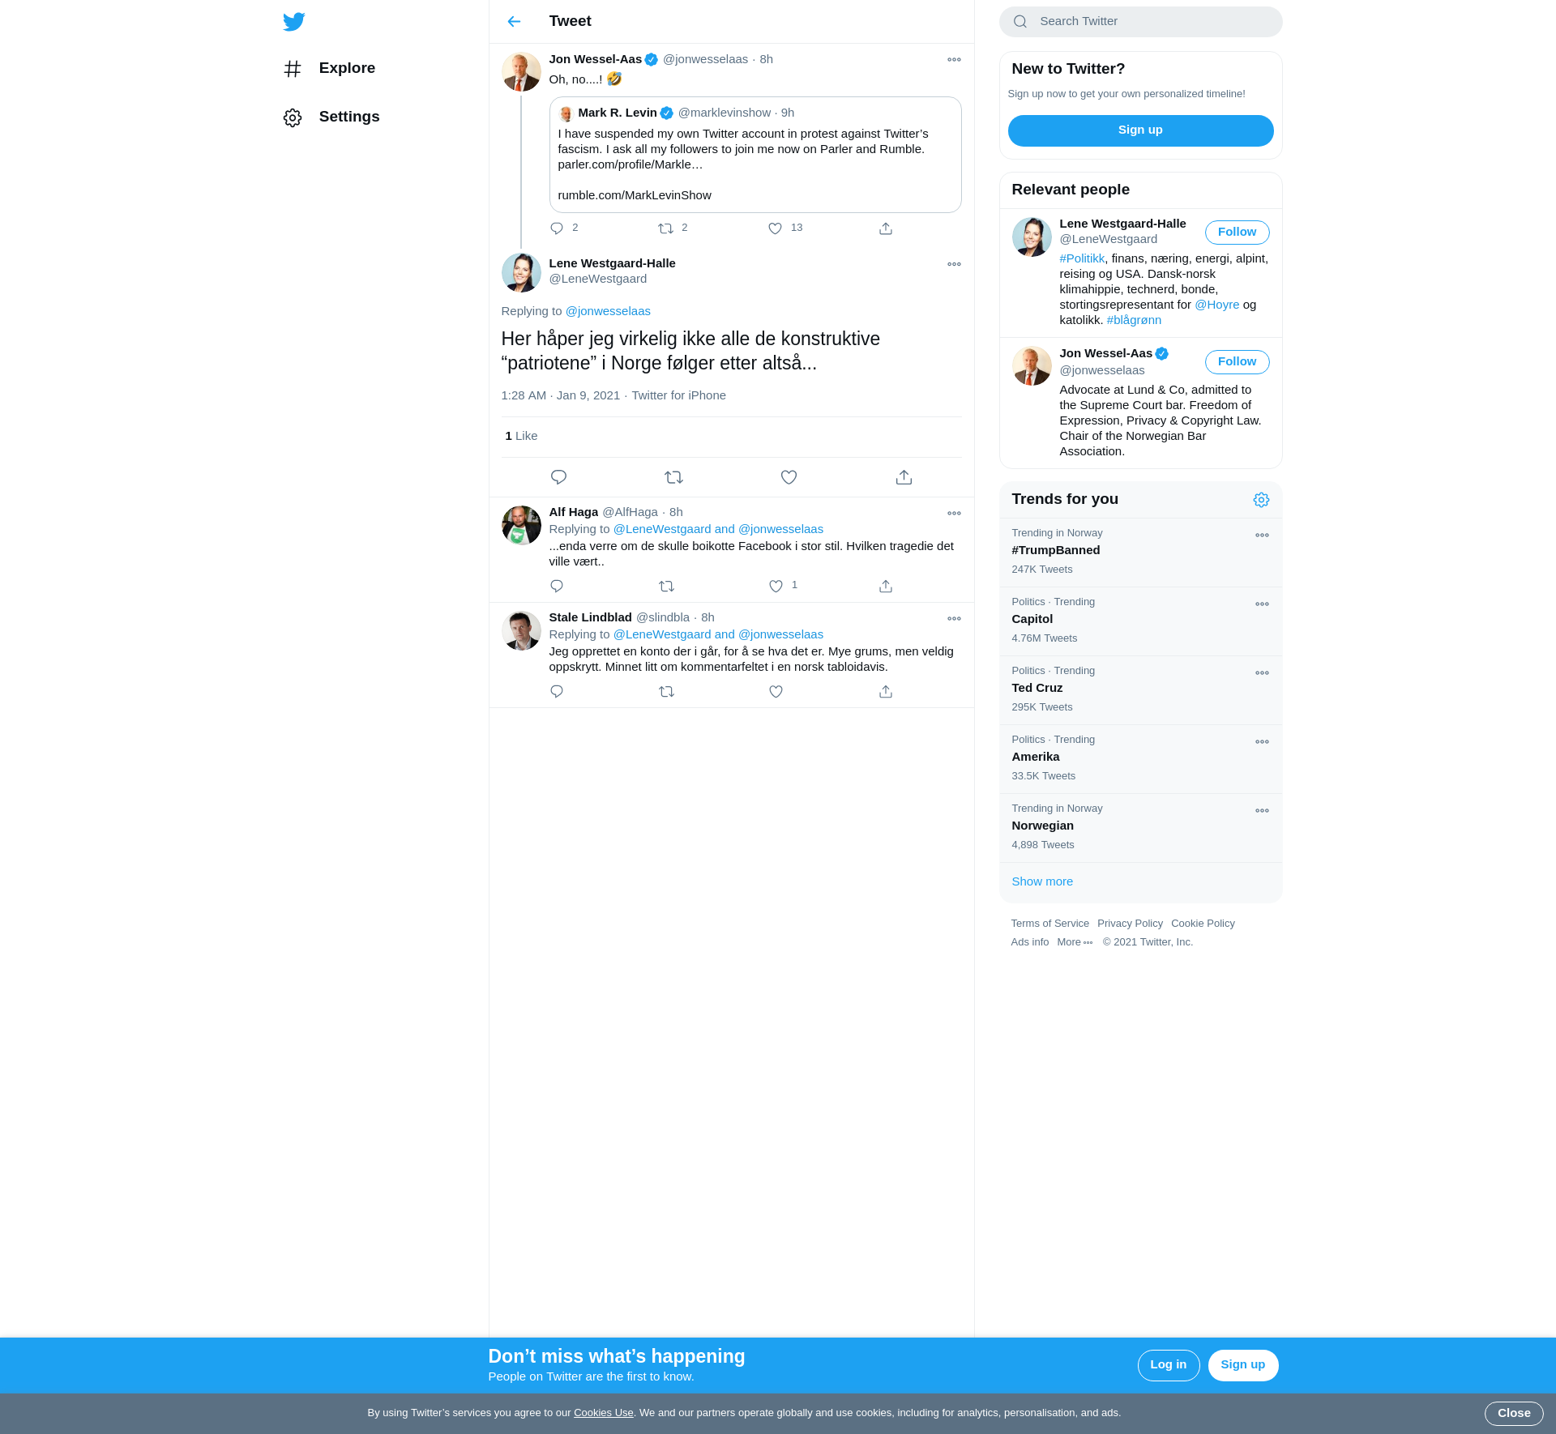Image resolution: width=1556 pixels, height=1434 pixels.
Task: Open the #blågrønn hashtag link
Action: click(1134, 320)
